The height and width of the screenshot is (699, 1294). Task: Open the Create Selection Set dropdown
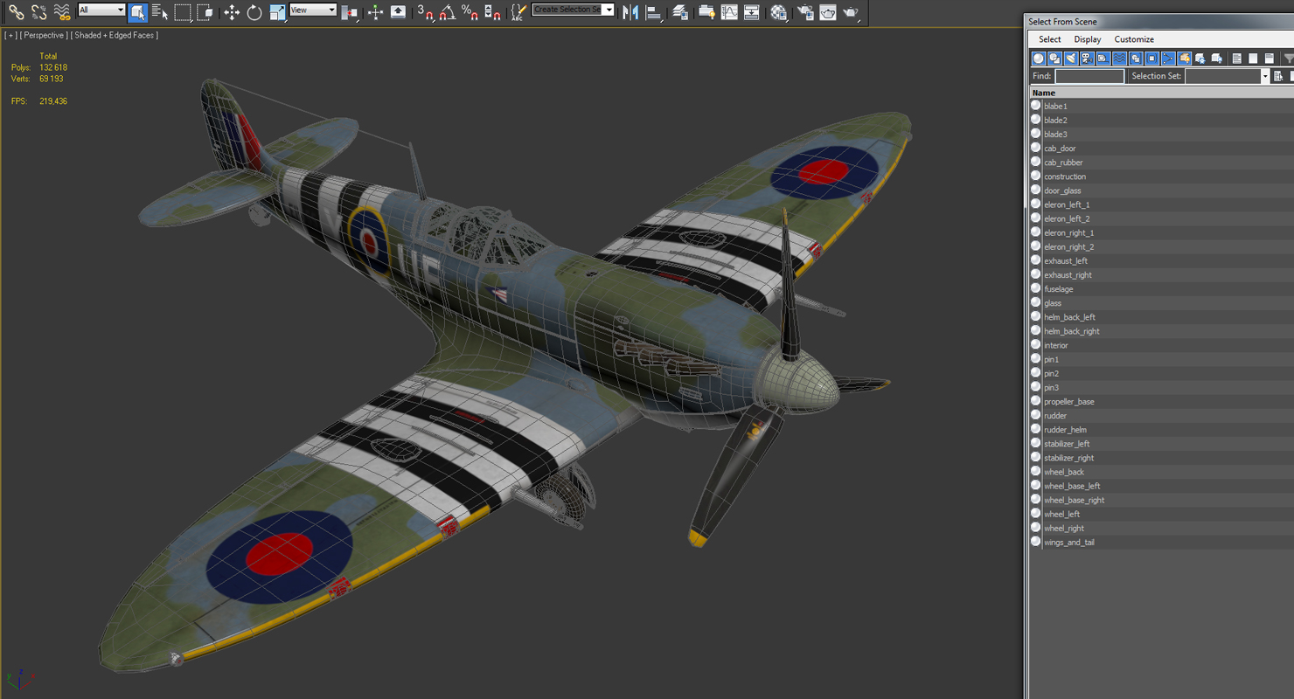tap(574, 10)
